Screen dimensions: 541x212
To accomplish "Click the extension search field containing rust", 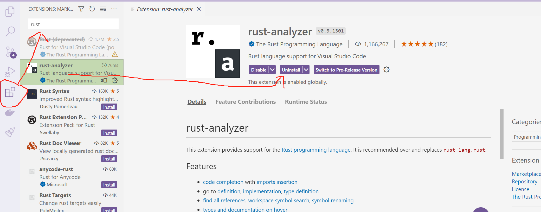I will (73, 24).
